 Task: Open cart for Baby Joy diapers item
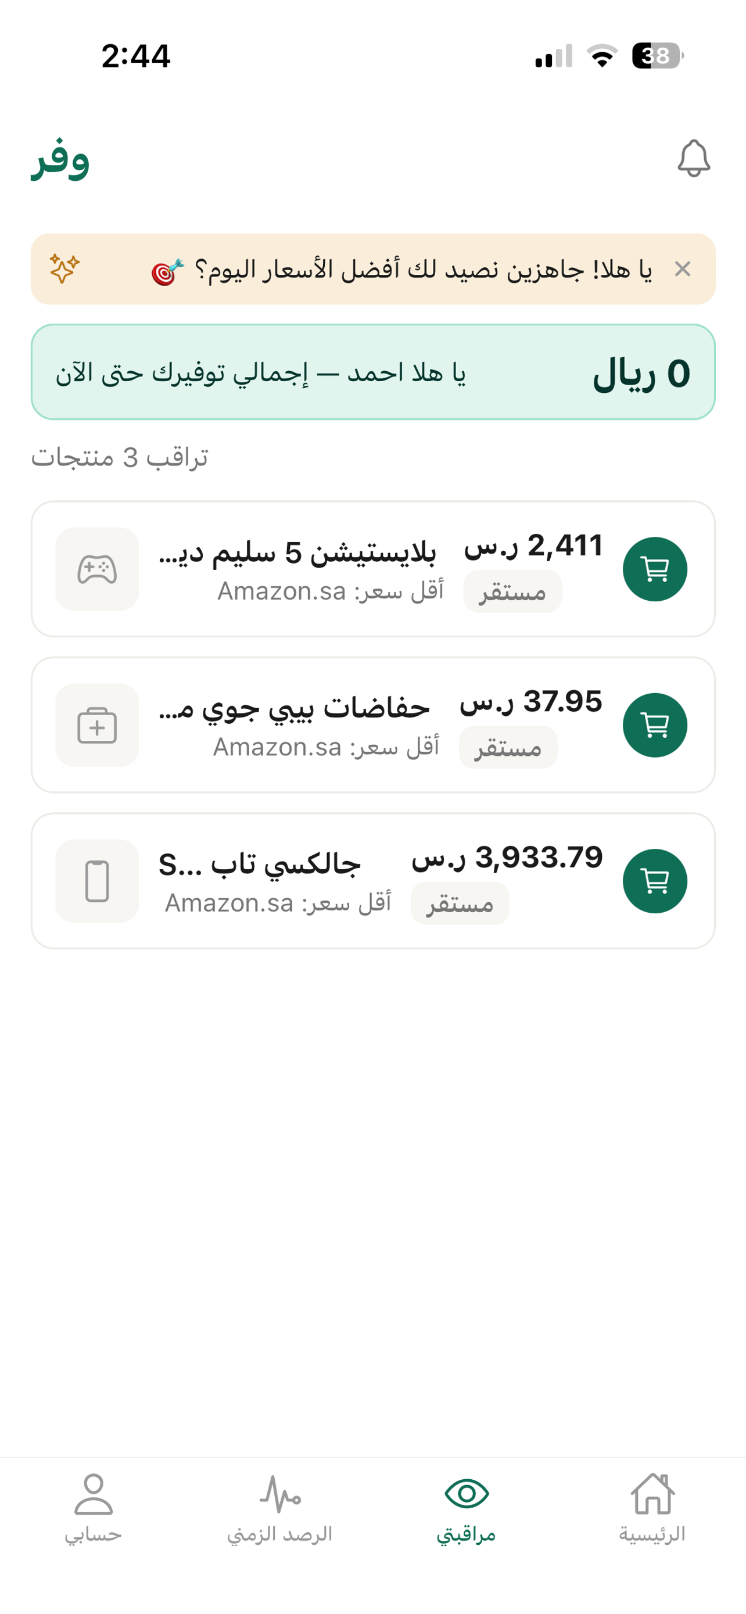coord(655,725)
